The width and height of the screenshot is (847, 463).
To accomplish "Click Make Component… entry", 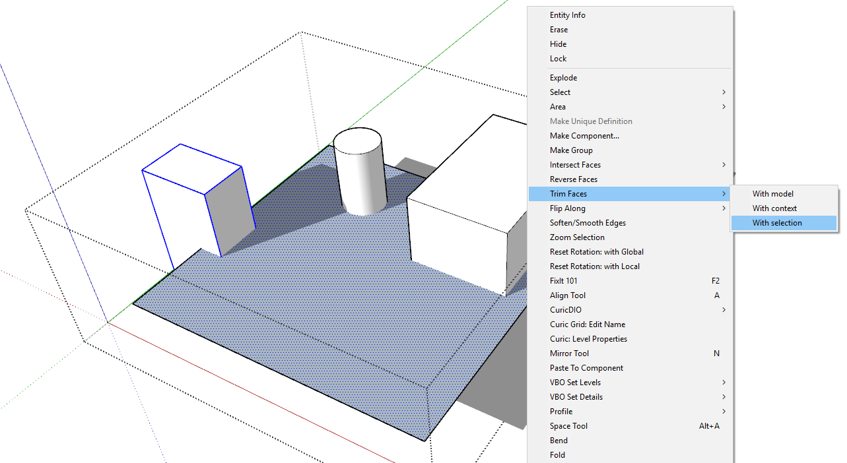I will coord(584,136).
